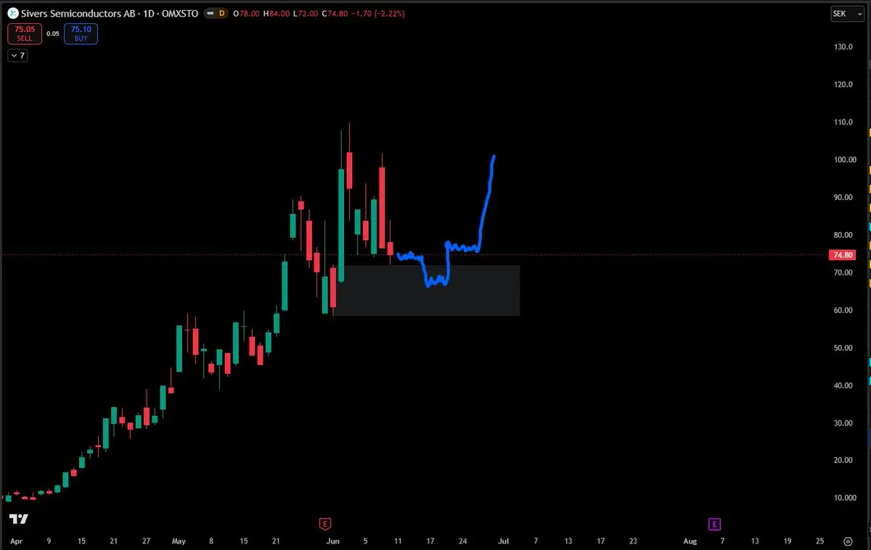Click the 120.0 price axis label
Screen dimensions: 871x550
tap(843, 84)
